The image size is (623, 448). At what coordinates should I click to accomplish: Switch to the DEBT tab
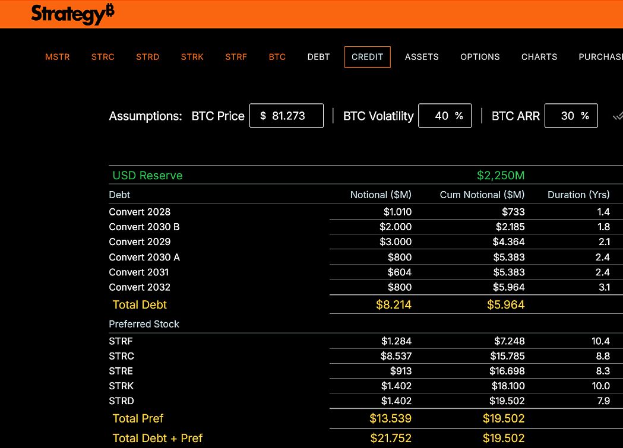pos(319,57)
